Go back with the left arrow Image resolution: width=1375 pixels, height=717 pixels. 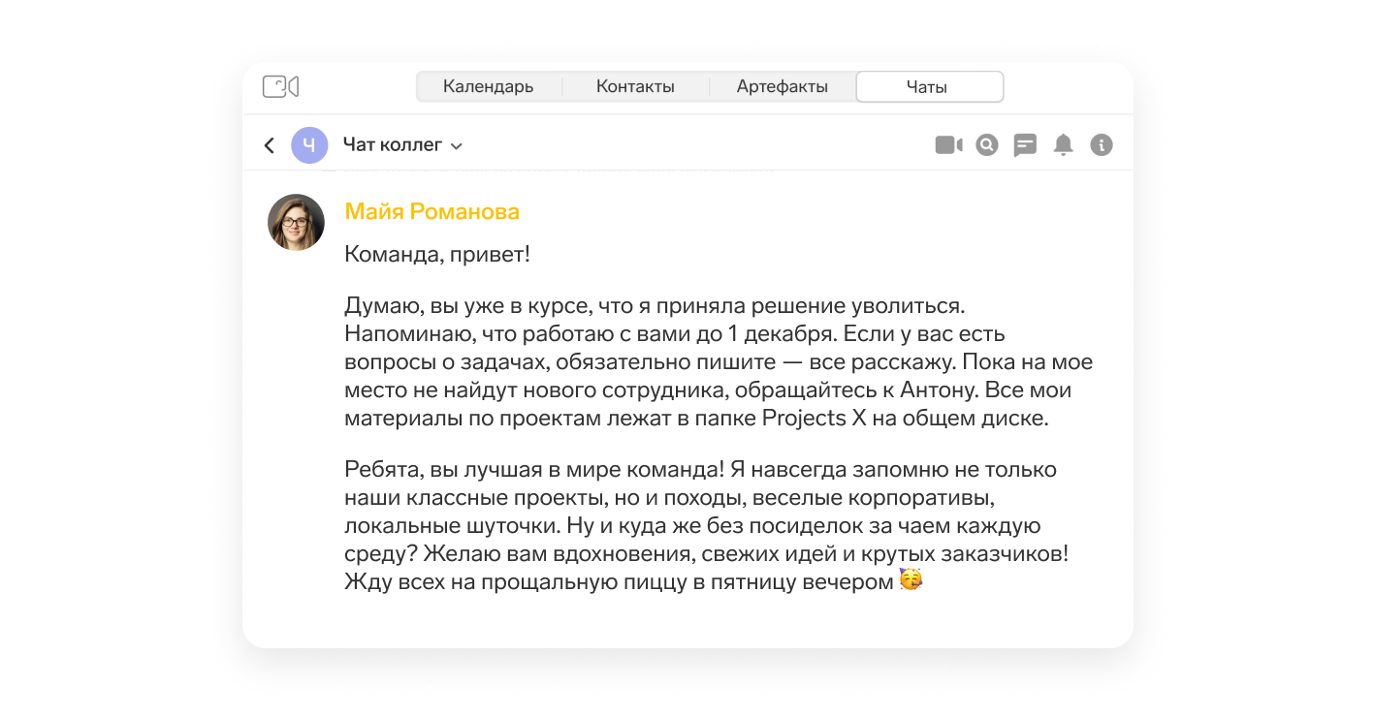(270, 145)
